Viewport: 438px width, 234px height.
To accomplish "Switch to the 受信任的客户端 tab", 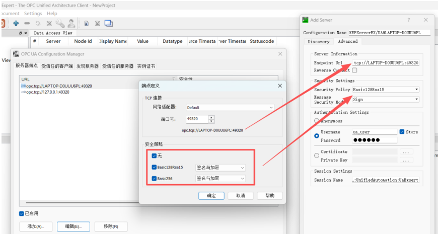I will (57, 66).
